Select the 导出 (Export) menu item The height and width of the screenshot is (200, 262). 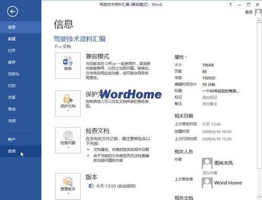click(20, 109)
